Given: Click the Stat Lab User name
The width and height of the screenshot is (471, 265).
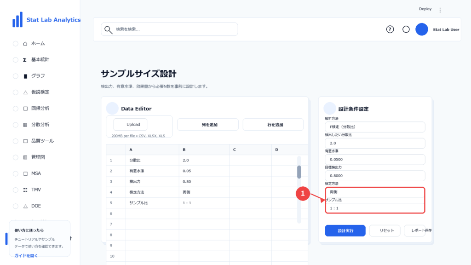Looking at the screenshot, I should click(x=446, y=29).
